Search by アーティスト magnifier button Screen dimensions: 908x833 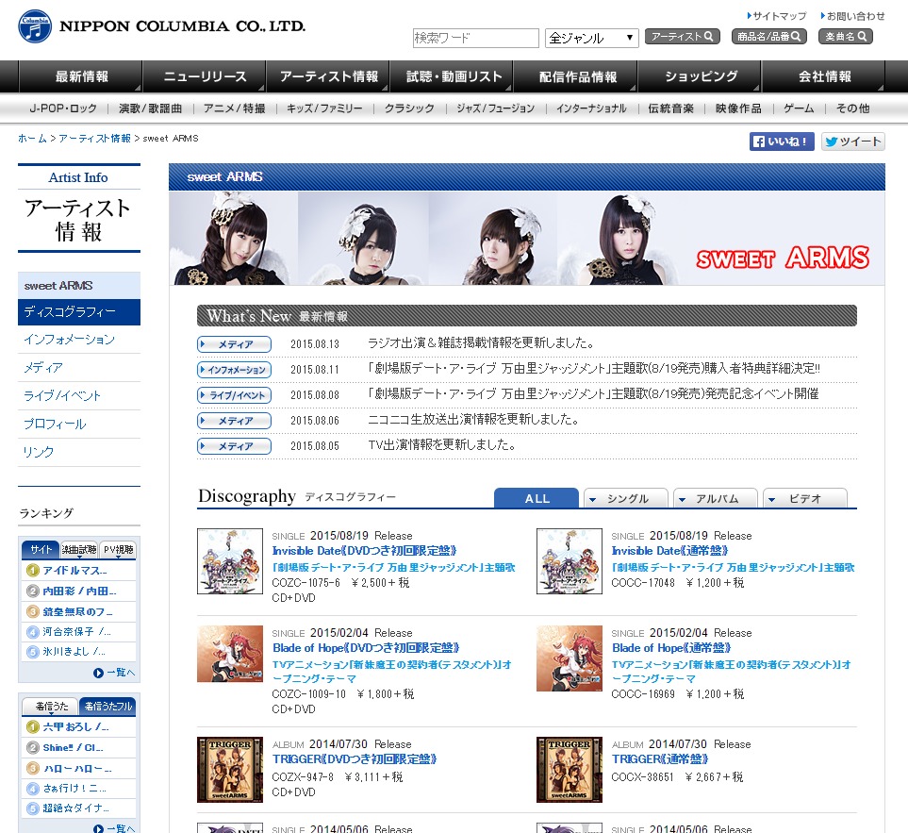(x=682, y=37)
